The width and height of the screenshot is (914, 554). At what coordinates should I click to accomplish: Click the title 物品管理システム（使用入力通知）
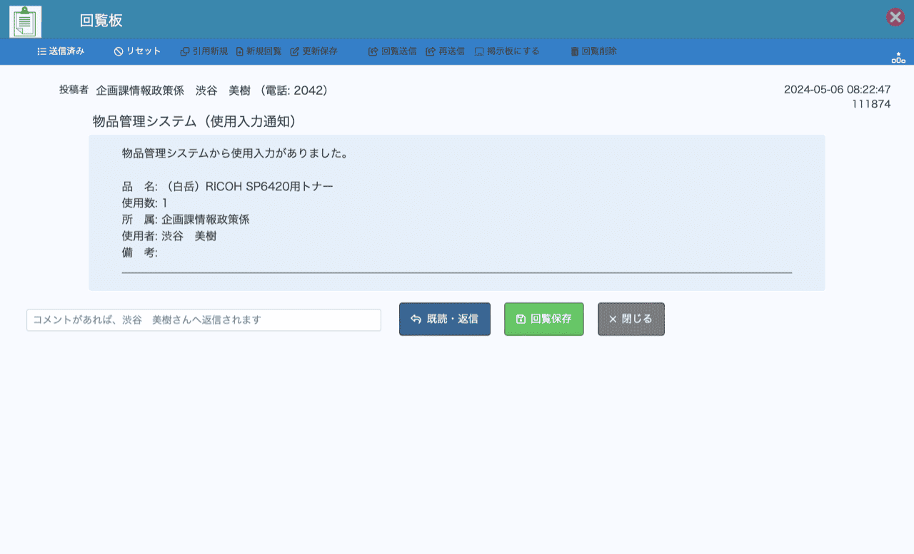(194, 122)
